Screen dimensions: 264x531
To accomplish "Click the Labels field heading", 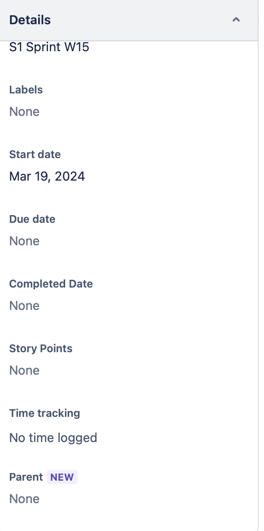I will pos(26,90).
